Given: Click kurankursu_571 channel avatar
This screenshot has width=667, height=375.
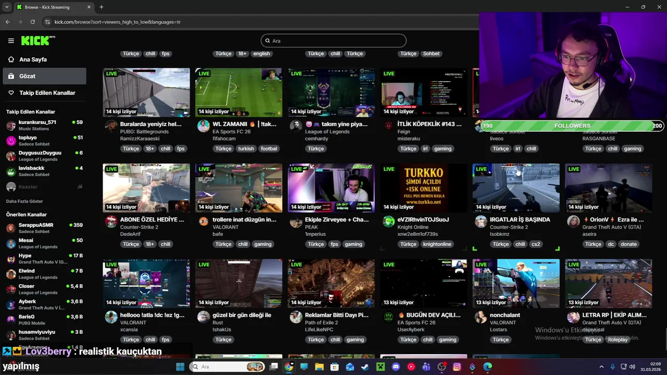Looking at the screenshot, I should tap(11, 126).
